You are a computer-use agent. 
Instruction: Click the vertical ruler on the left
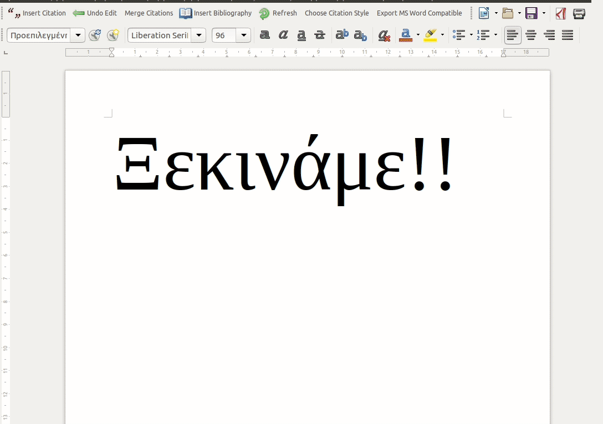tap(6, 246)
